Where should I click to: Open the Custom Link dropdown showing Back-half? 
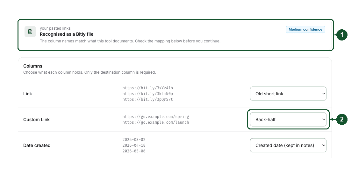click(288, 120)
